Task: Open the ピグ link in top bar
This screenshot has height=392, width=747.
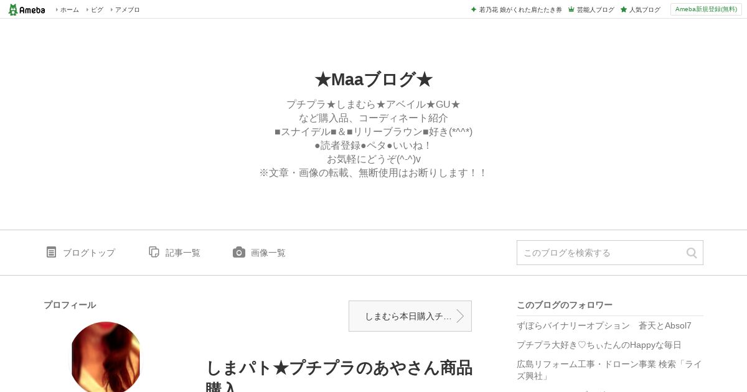Action: 97,10
